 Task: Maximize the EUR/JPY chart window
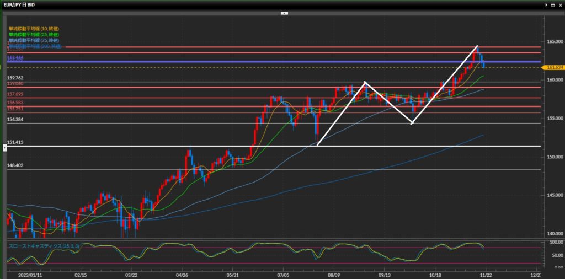(x=552, y=4)
